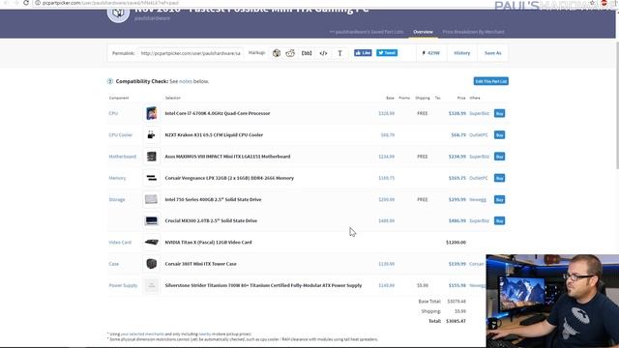The height and width of the screenshot is (348, 619).
Task: Open Corsair 380T Mini ITX case link
Action: tap(200, 264)
